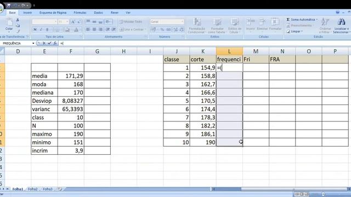Click the font color A swatch

76,30
